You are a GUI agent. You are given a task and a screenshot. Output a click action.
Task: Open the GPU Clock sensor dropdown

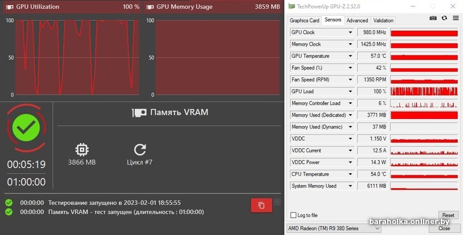pyautogui.click(x=350, y=32)
